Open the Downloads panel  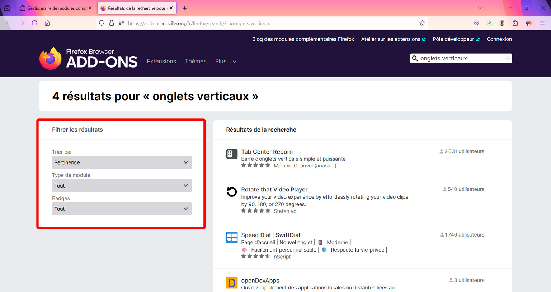click(489, 23)
